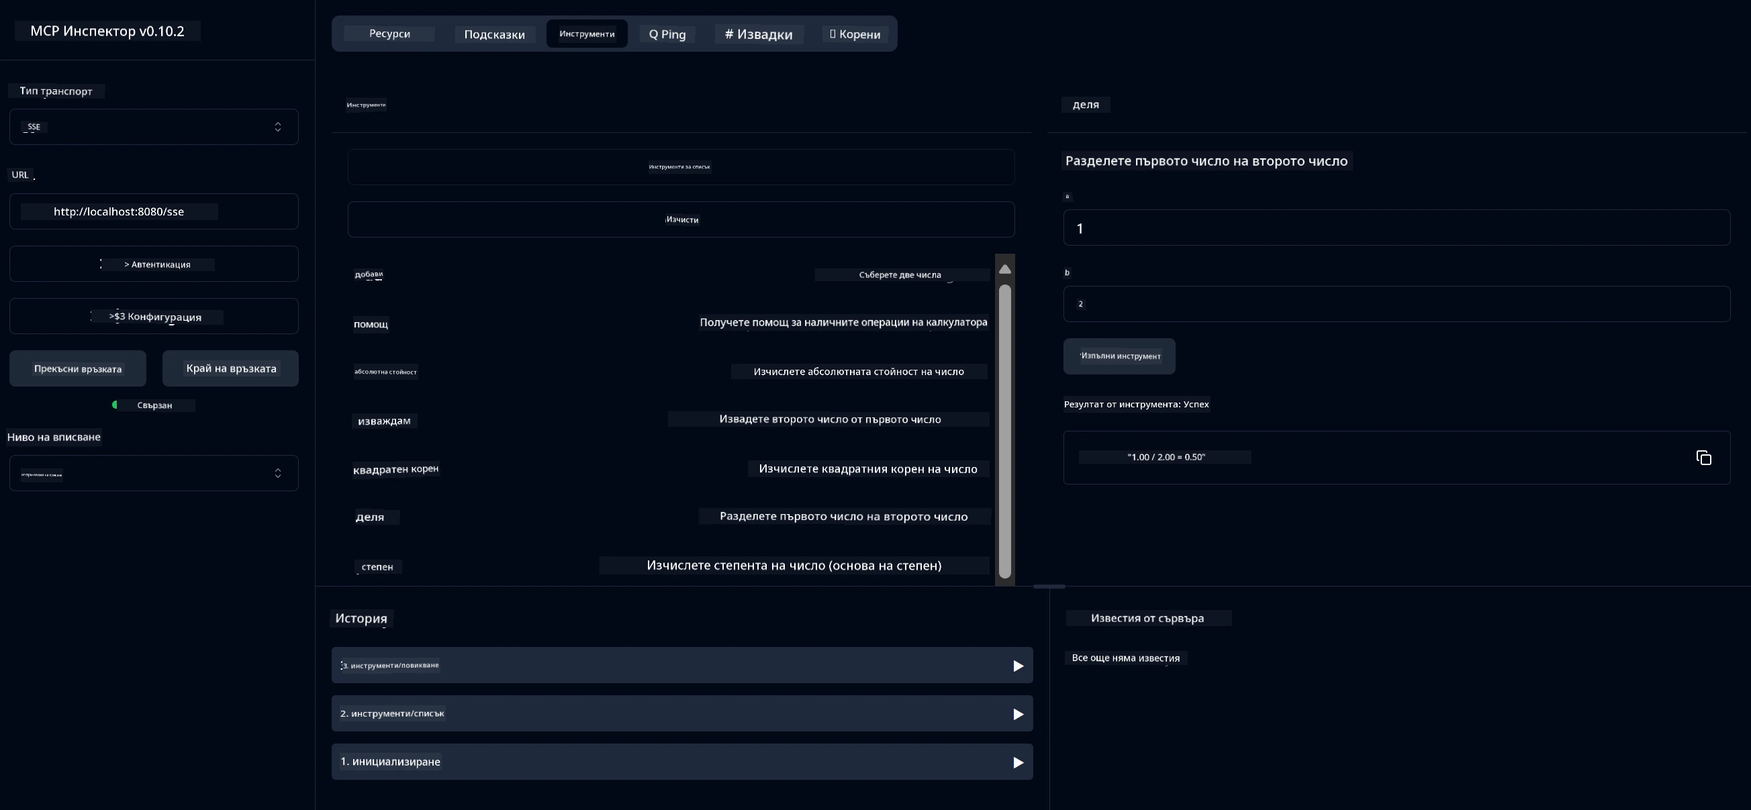Open the Тип транспорт SSE dropdown
This screenshot has height=810, width=1751.
point(154,127)
